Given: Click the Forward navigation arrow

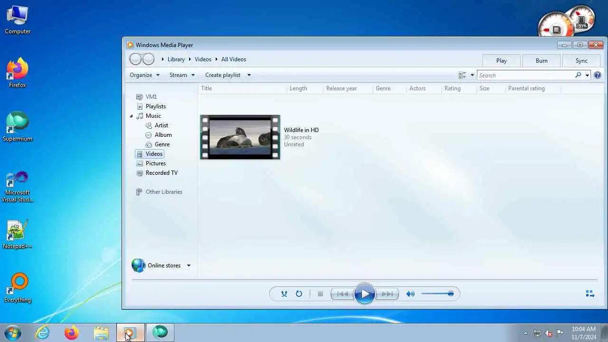Looking at the screenshot, I should [x=149, y=59].
